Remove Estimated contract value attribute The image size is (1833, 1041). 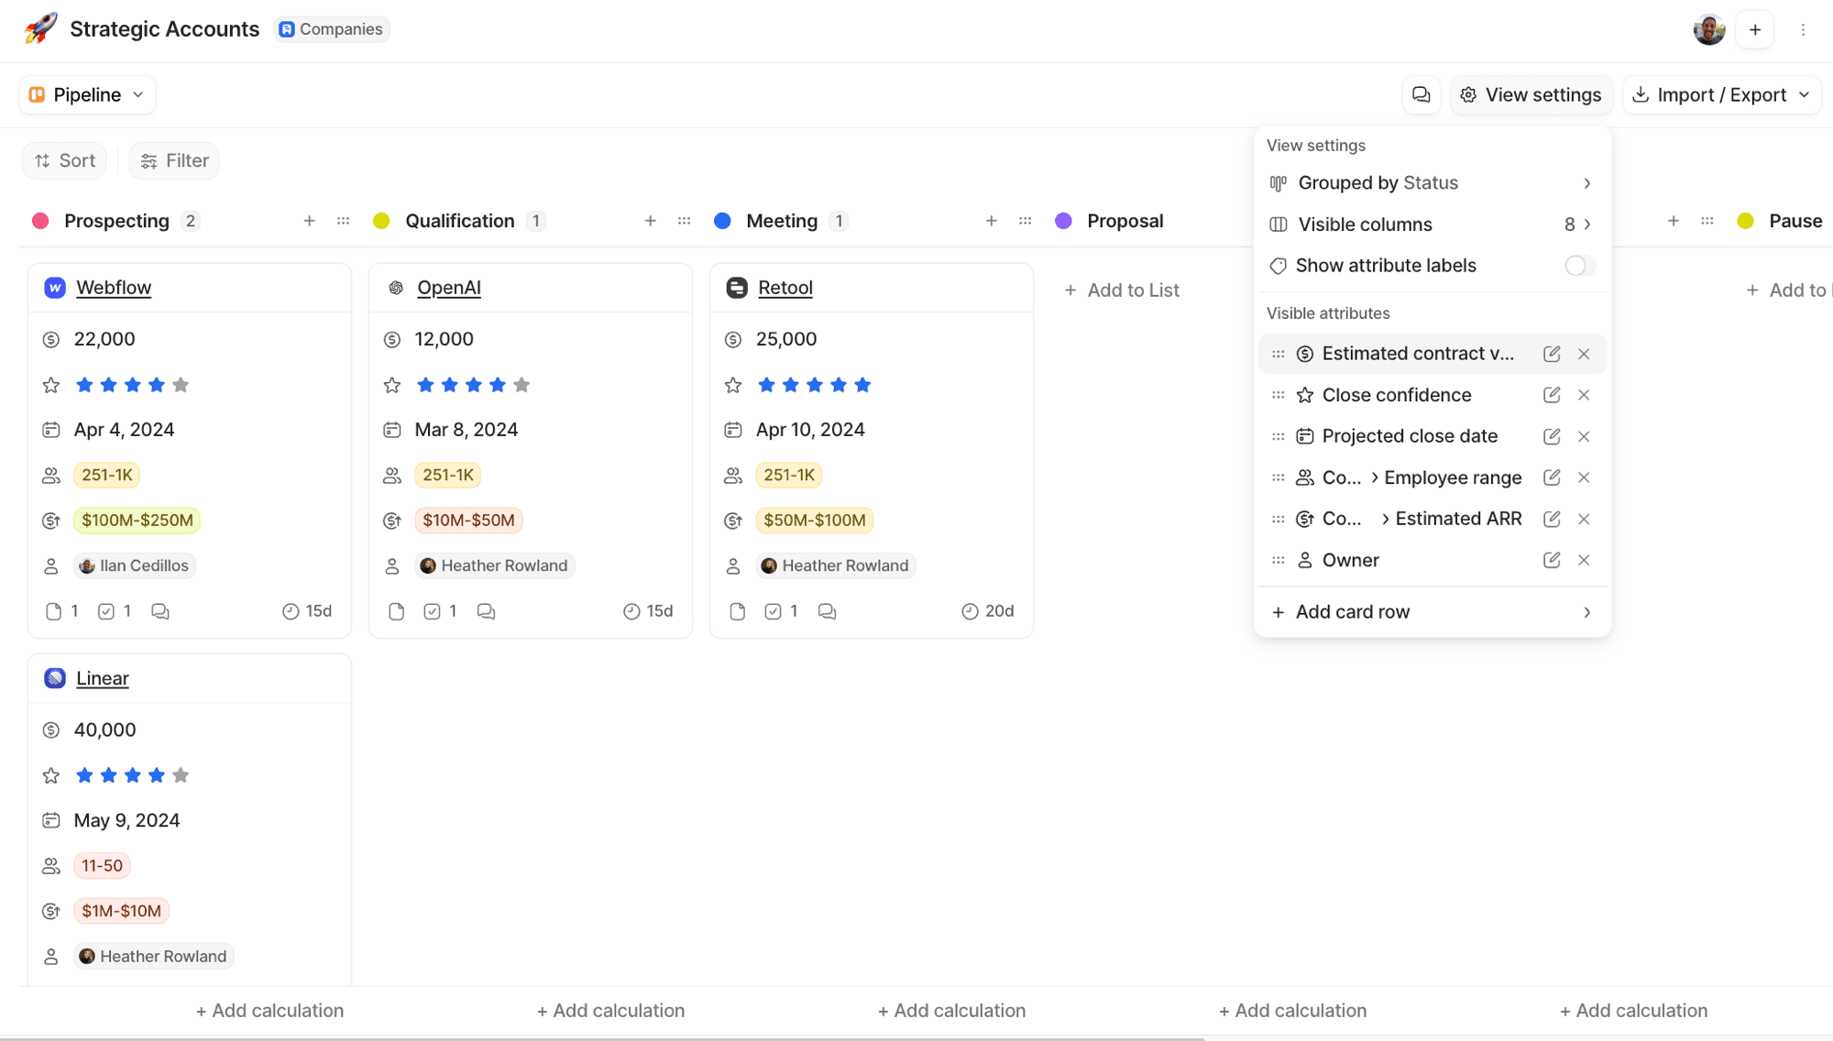[x=1584, y=354]
